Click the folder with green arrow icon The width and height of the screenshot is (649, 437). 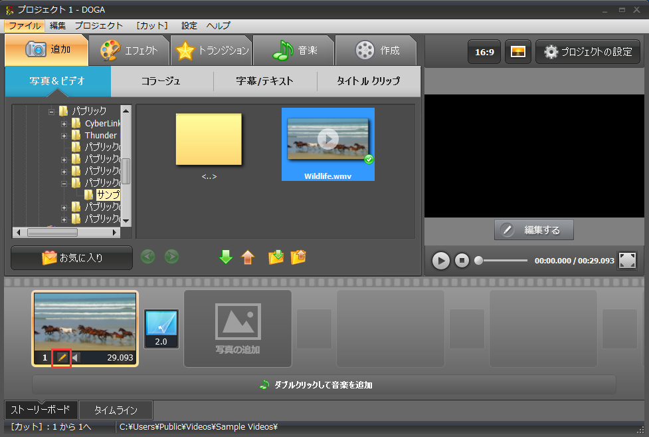pos(276,257)
